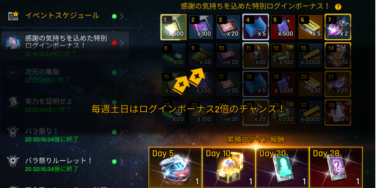Expand chevron next to the red notification dot

[122, 43]
